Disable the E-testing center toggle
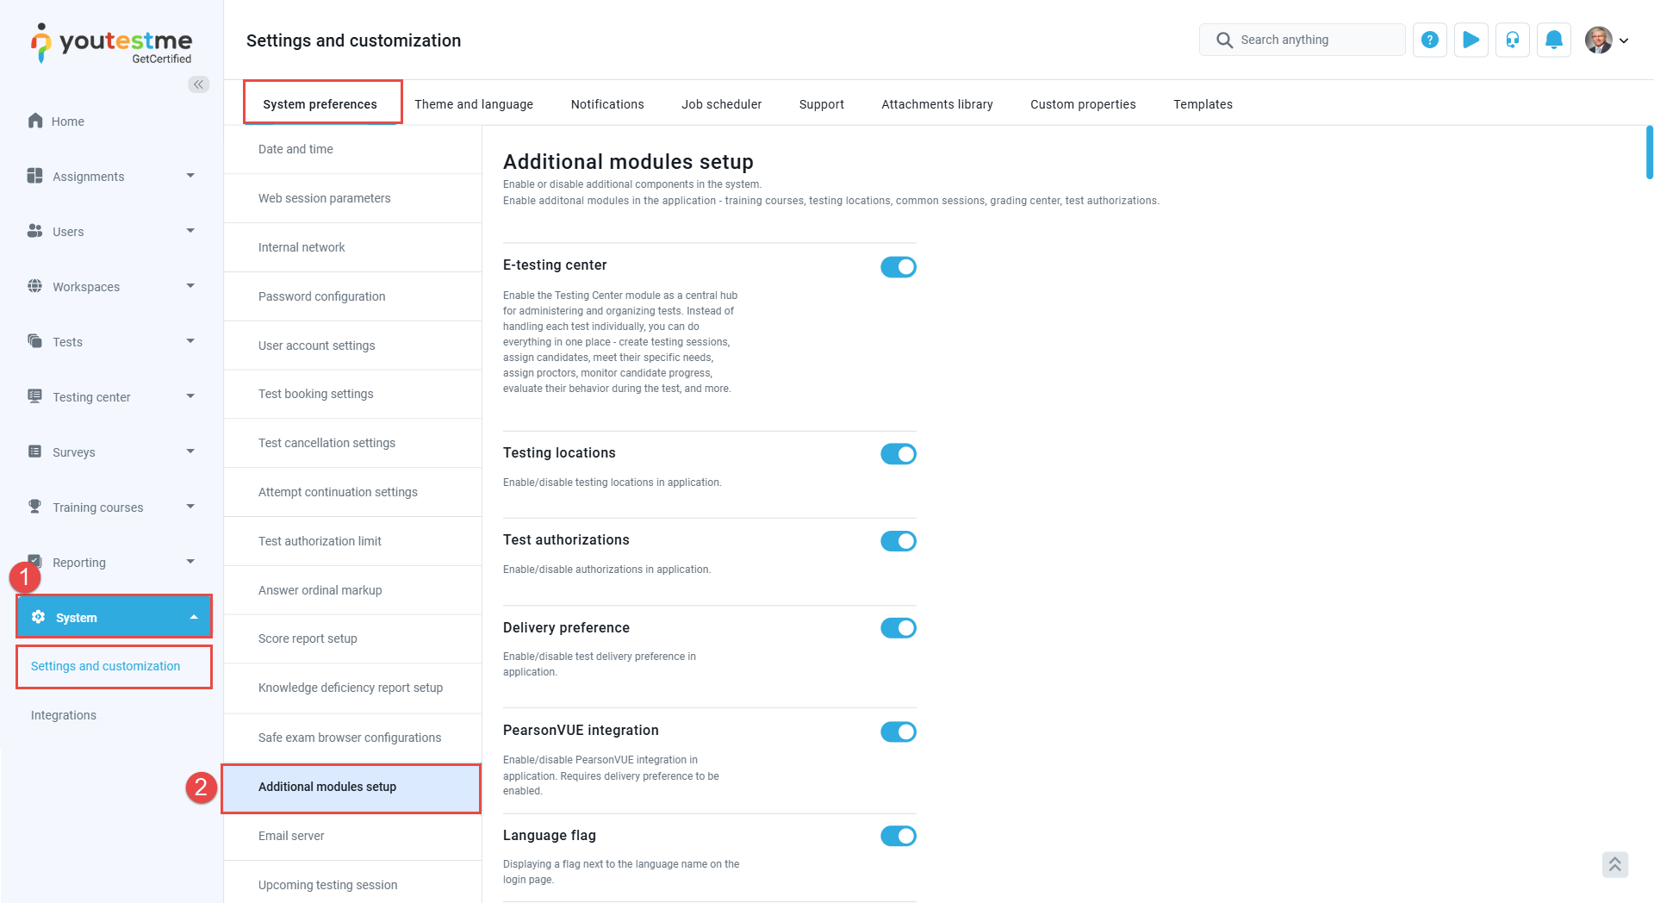Screen dimensions: 1654x903 tap(898, 267)
